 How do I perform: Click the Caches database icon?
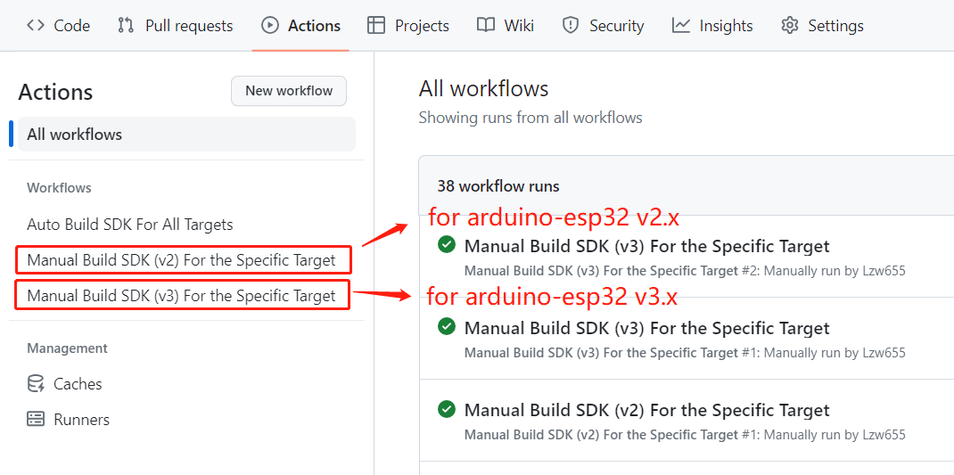[36, 384]
